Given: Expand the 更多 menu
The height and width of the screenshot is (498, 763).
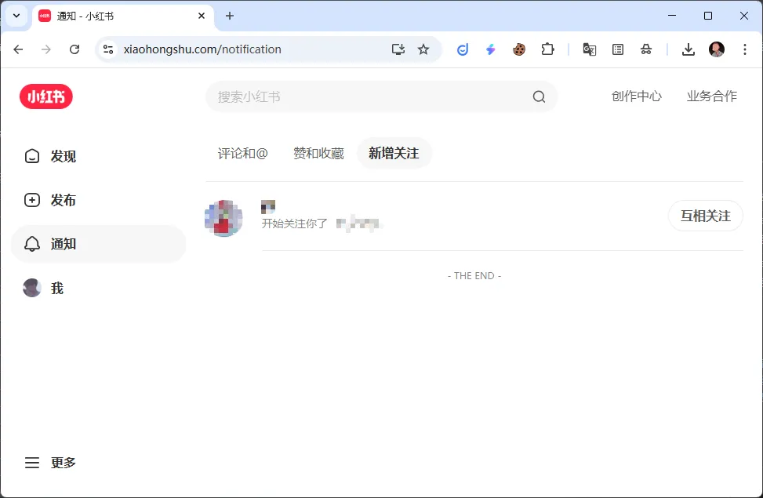Looking at the screenshot, I should (51, 463).
